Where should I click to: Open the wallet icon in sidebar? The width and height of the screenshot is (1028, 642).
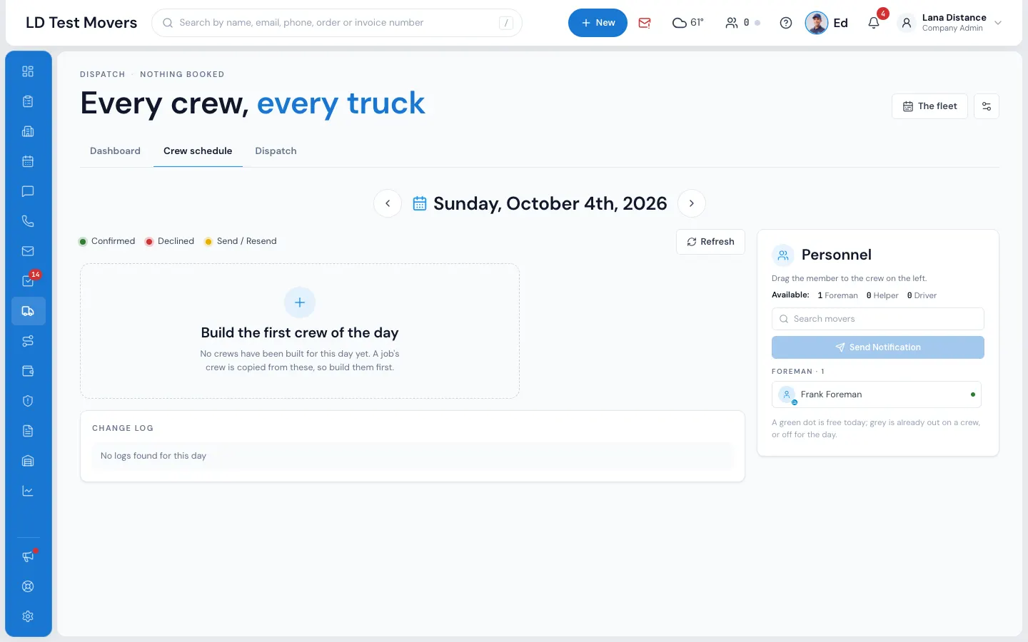(28, 371)
